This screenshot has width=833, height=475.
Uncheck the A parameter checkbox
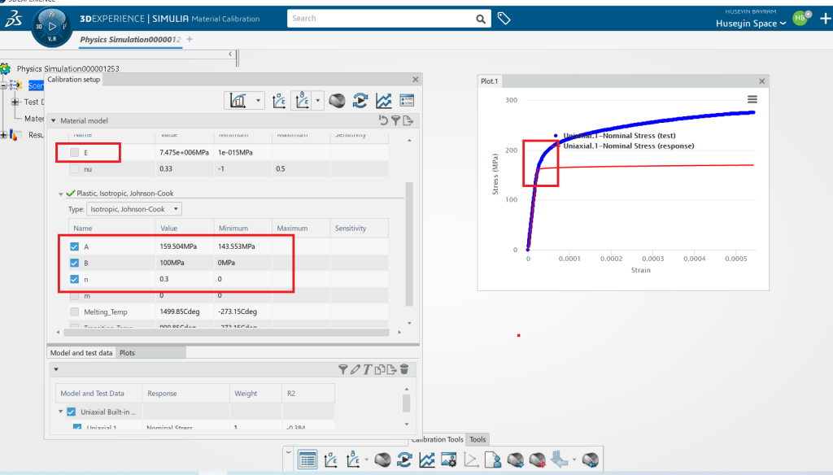75,246
